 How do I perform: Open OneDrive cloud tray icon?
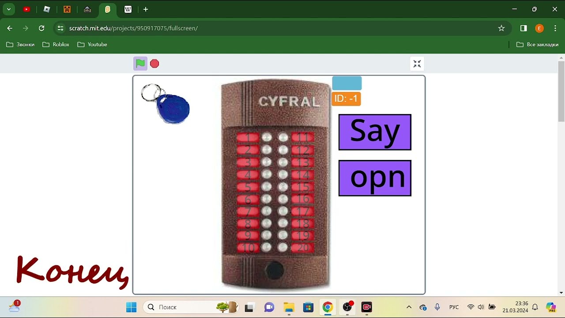tap(423, 307)
